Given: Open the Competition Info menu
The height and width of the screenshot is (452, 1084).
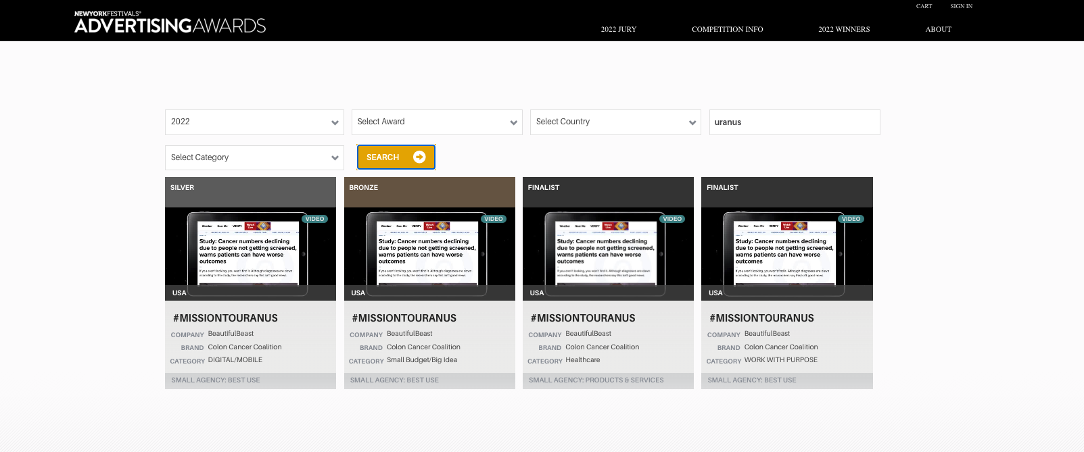Looking at the screenshot, I should pos(727,29).
